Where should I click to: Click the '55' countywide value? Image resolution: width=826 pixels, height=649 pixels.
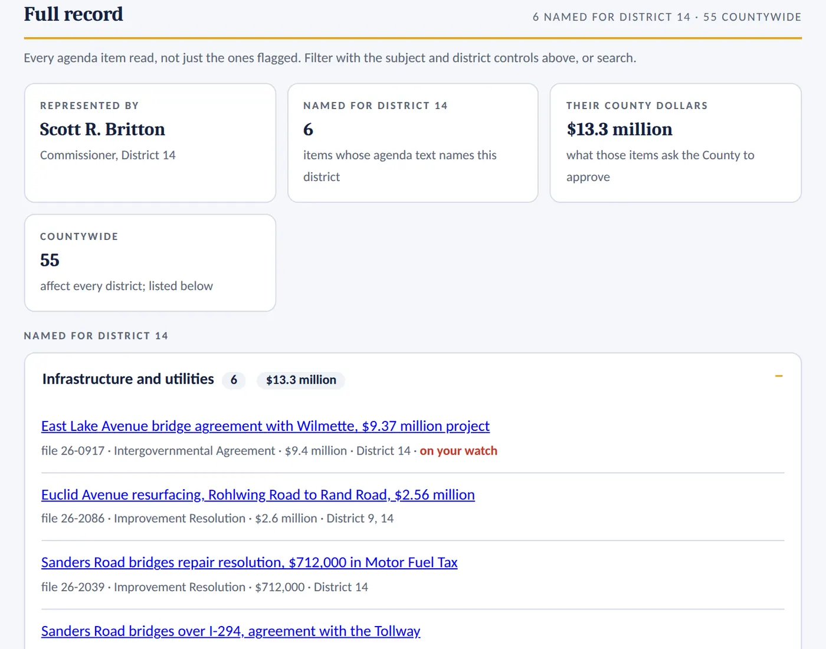(50, 261)
